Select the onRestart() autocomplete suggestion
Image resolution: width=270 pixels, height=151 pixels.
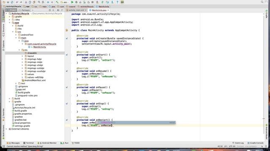coord(135,122)
